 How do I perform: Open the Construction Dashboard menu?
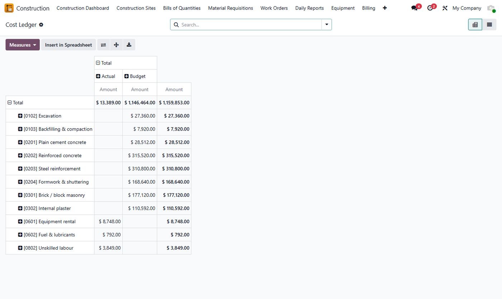[83, 8]
